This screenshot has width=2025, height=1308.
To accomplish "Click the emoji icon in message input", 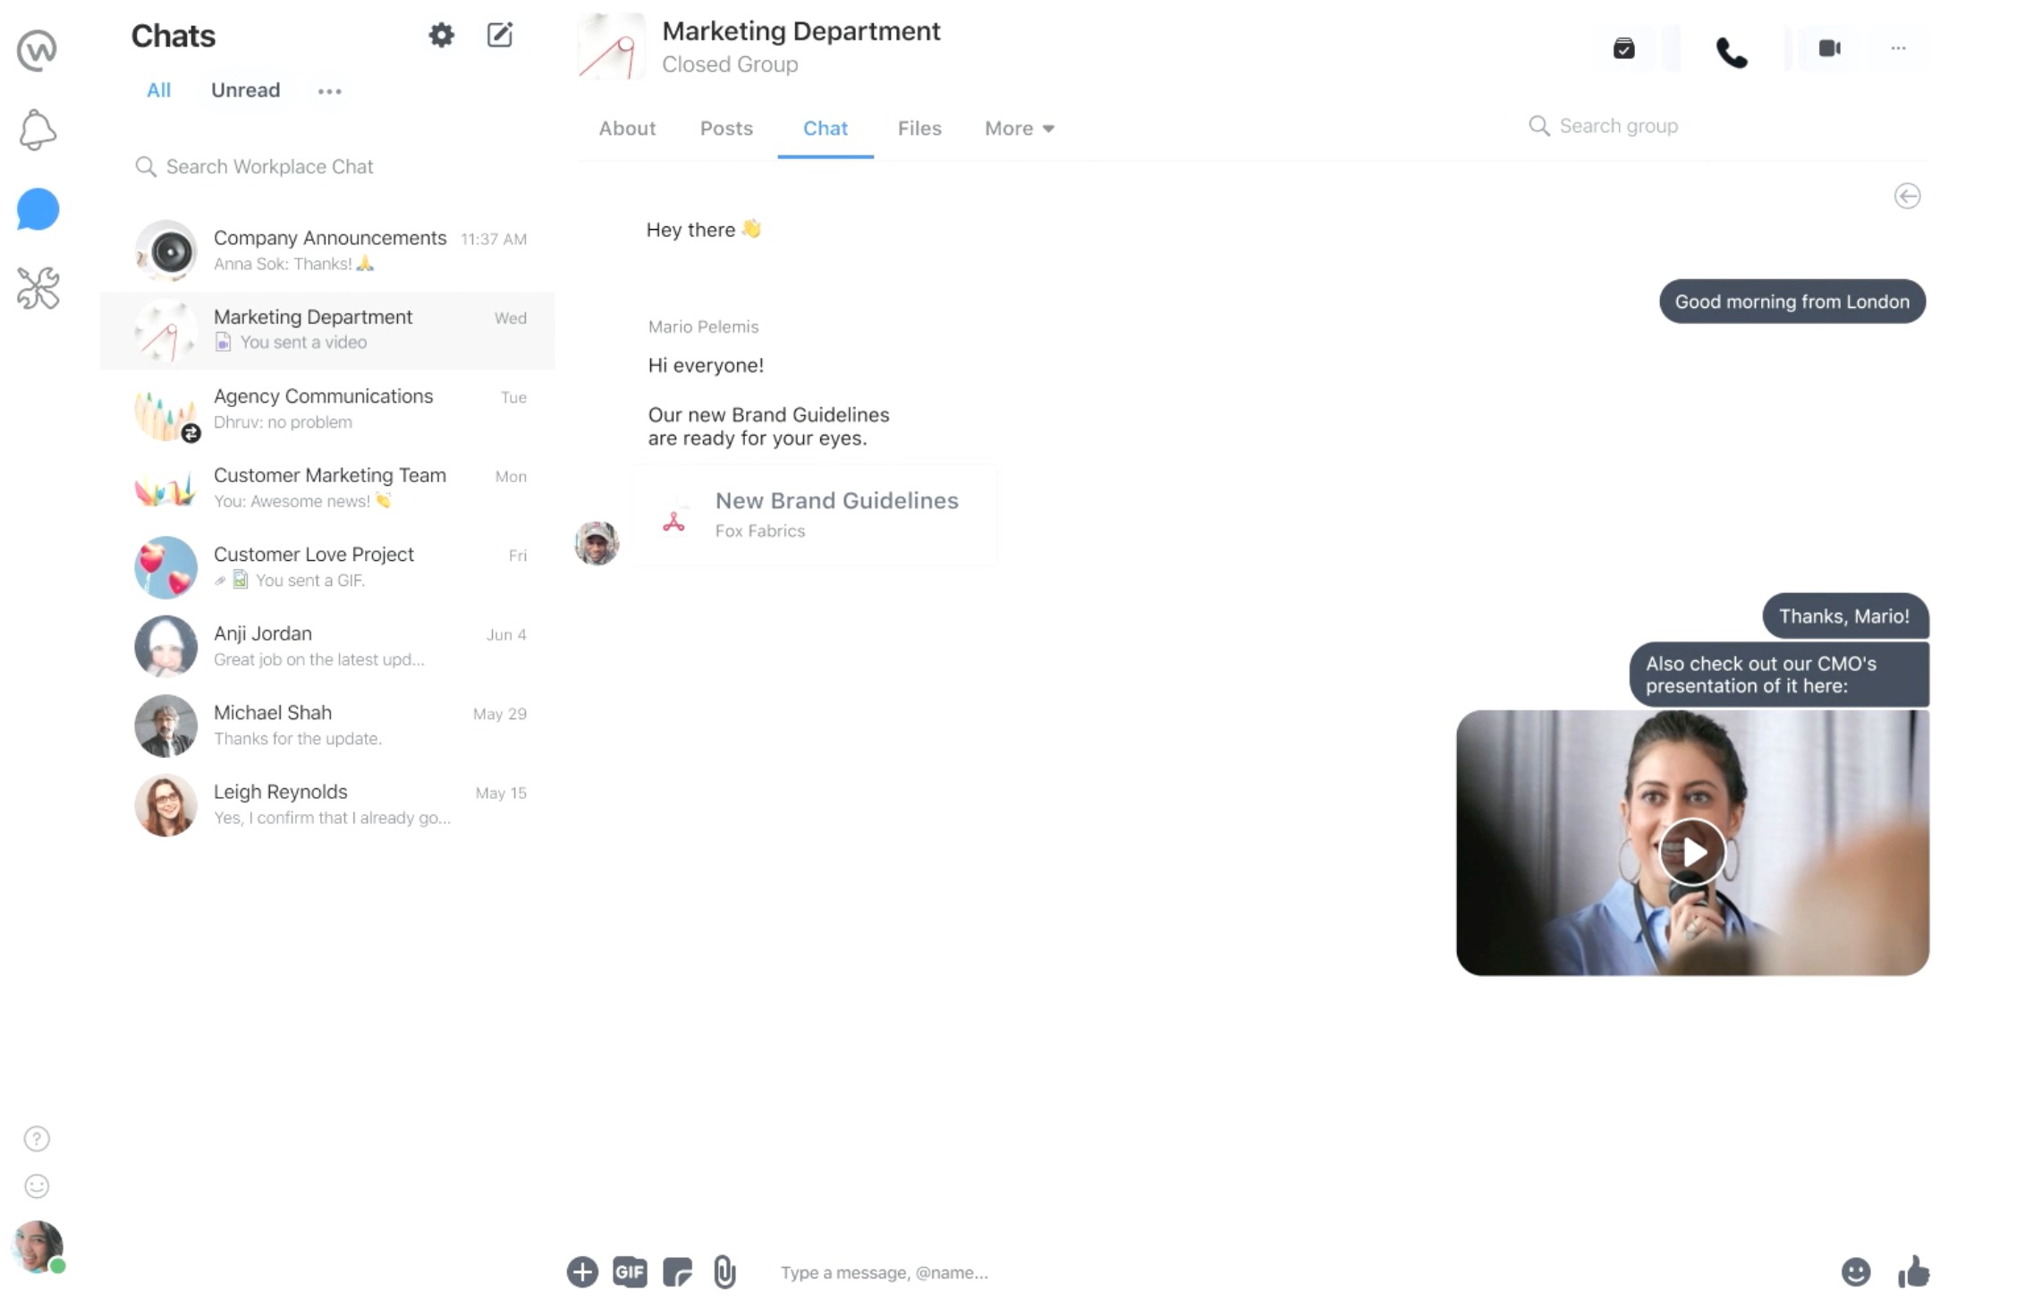I will click(1855, 1272).
